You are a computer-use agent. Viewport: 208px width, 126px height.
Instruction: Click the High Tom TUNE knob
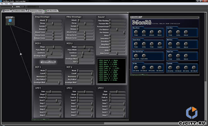coord(170,56)
